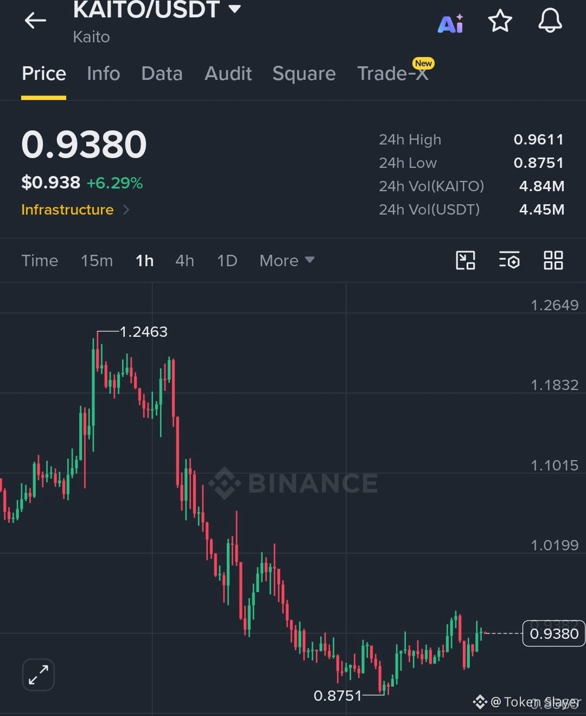This screenshot has width=586, height=716.
Task: Go back using the arrow icon
Action: pos(35,21)
